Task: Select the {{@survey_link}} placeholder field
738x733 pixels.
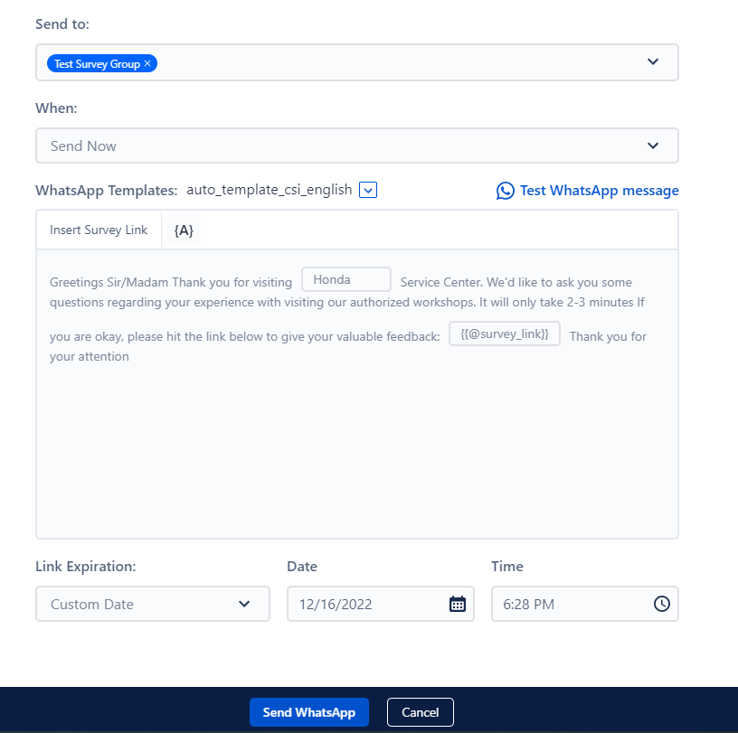Action: click(504, 334)
